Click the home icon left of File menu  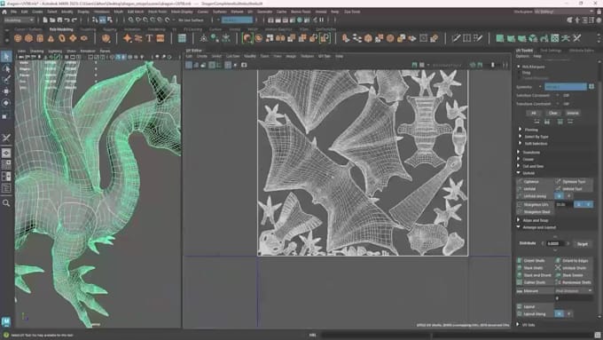click(x=4, y=12)
